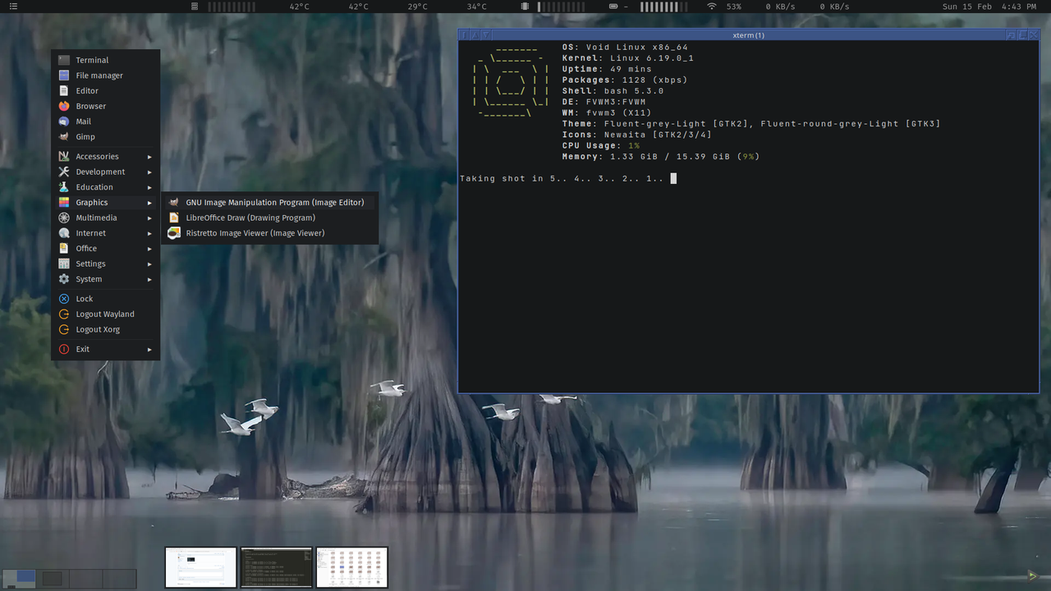
Task: Click the GNU Image Manipulation Program icon in submenu
Action: point(173,202)
